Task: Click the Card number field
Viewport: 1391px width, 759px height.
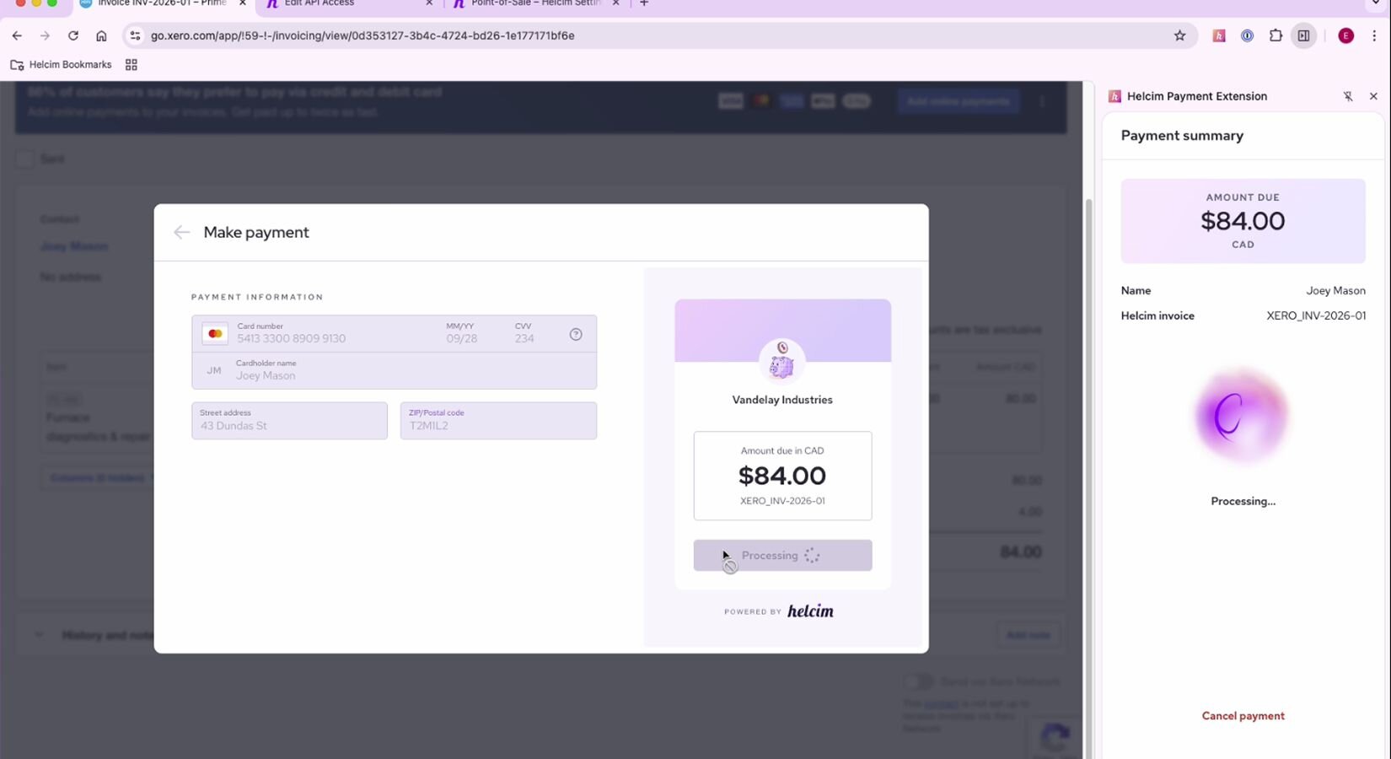Action: 337,334
